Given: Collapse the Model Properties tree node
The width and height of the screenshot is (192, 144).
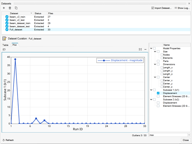Looking at the screenshot, I should (x=151, y=48).
